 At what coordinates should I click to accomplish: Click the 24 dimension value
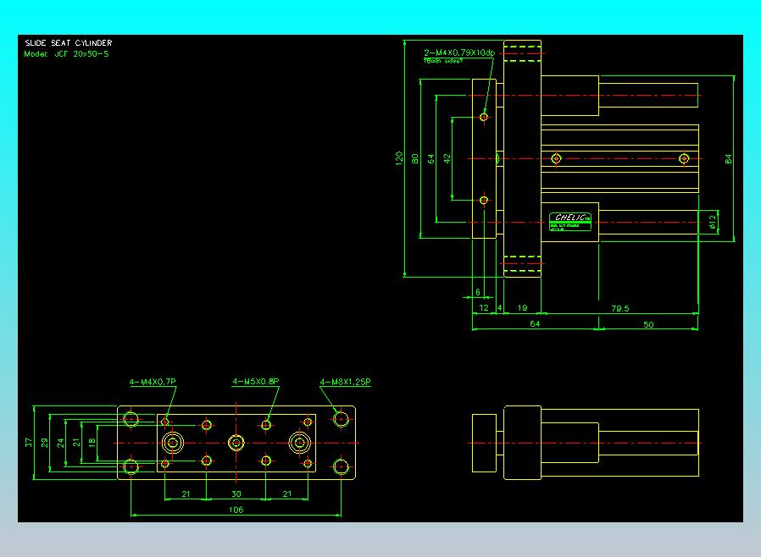pos(60,443)
